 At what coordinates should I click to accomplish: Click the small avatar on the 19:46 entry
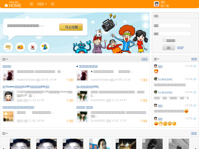coord(155,79)
